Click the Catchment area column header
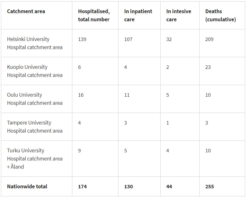246x198 pixels. 26,12
